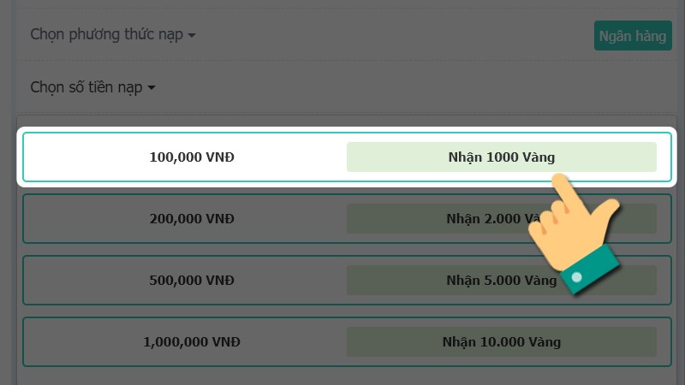Viewport: 685px width, 385px height.
Task: Select the 200,000 VNĐ top-up option
Action: pyautogui.click(x=347, y=219)
